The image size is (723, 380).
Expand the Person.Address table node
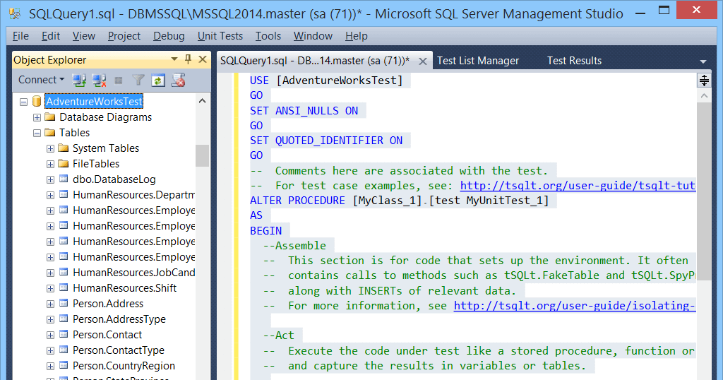[x=50, y=304]
